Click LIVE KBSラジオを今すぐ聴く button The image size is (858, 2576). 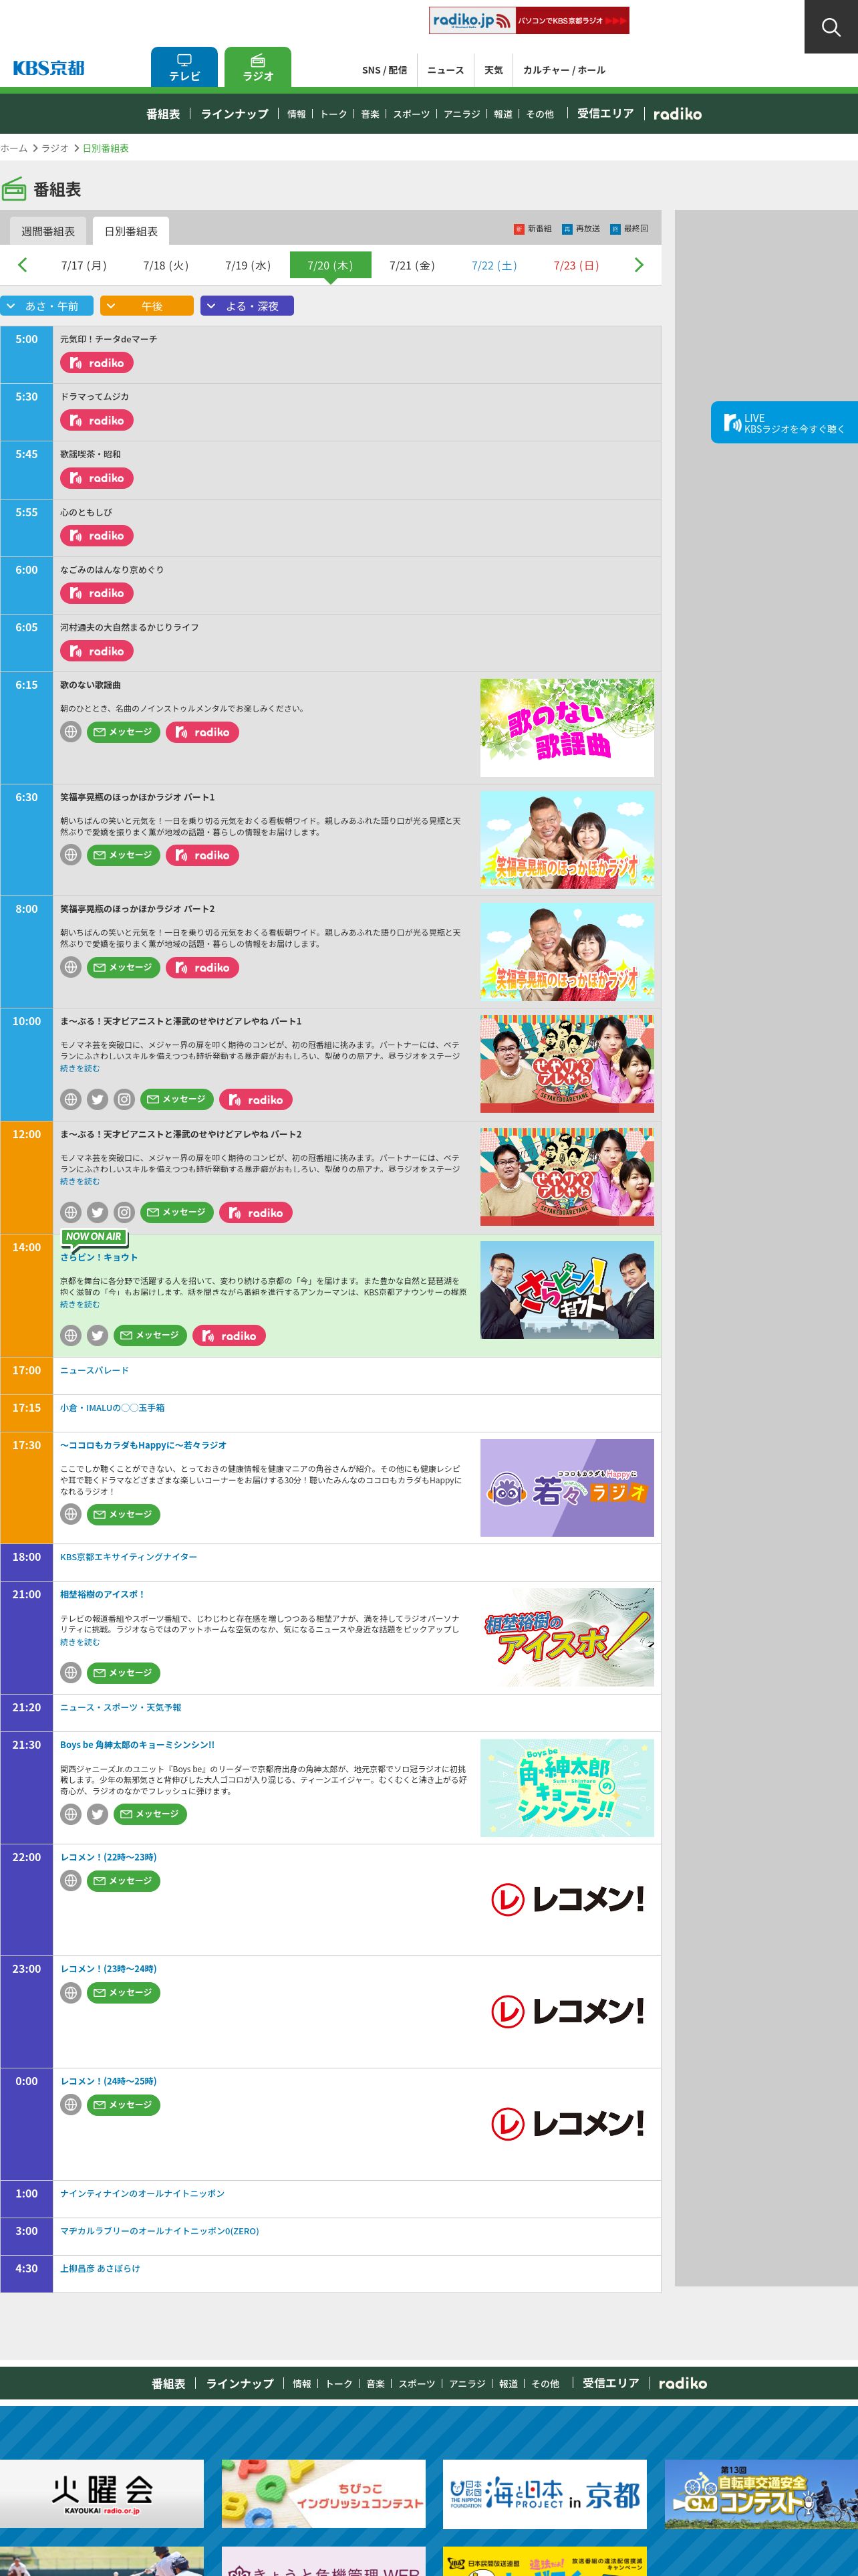(784, 423)
